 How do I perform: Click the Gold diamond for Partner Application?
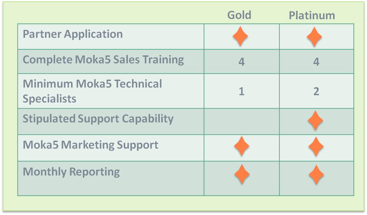(x=240, y=36)
